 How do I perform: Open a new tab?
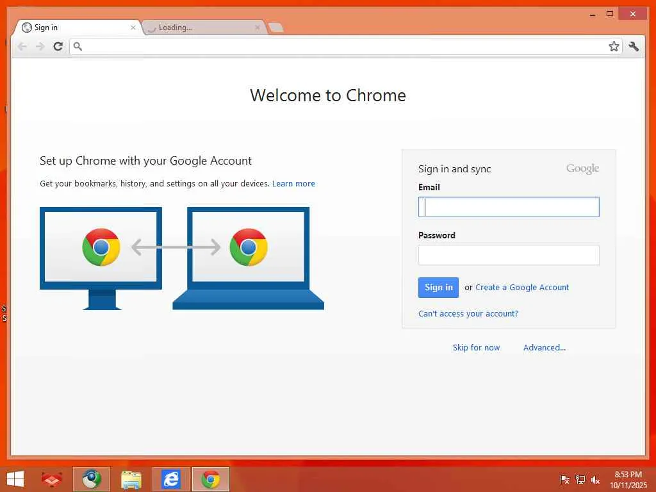(275, 28)
